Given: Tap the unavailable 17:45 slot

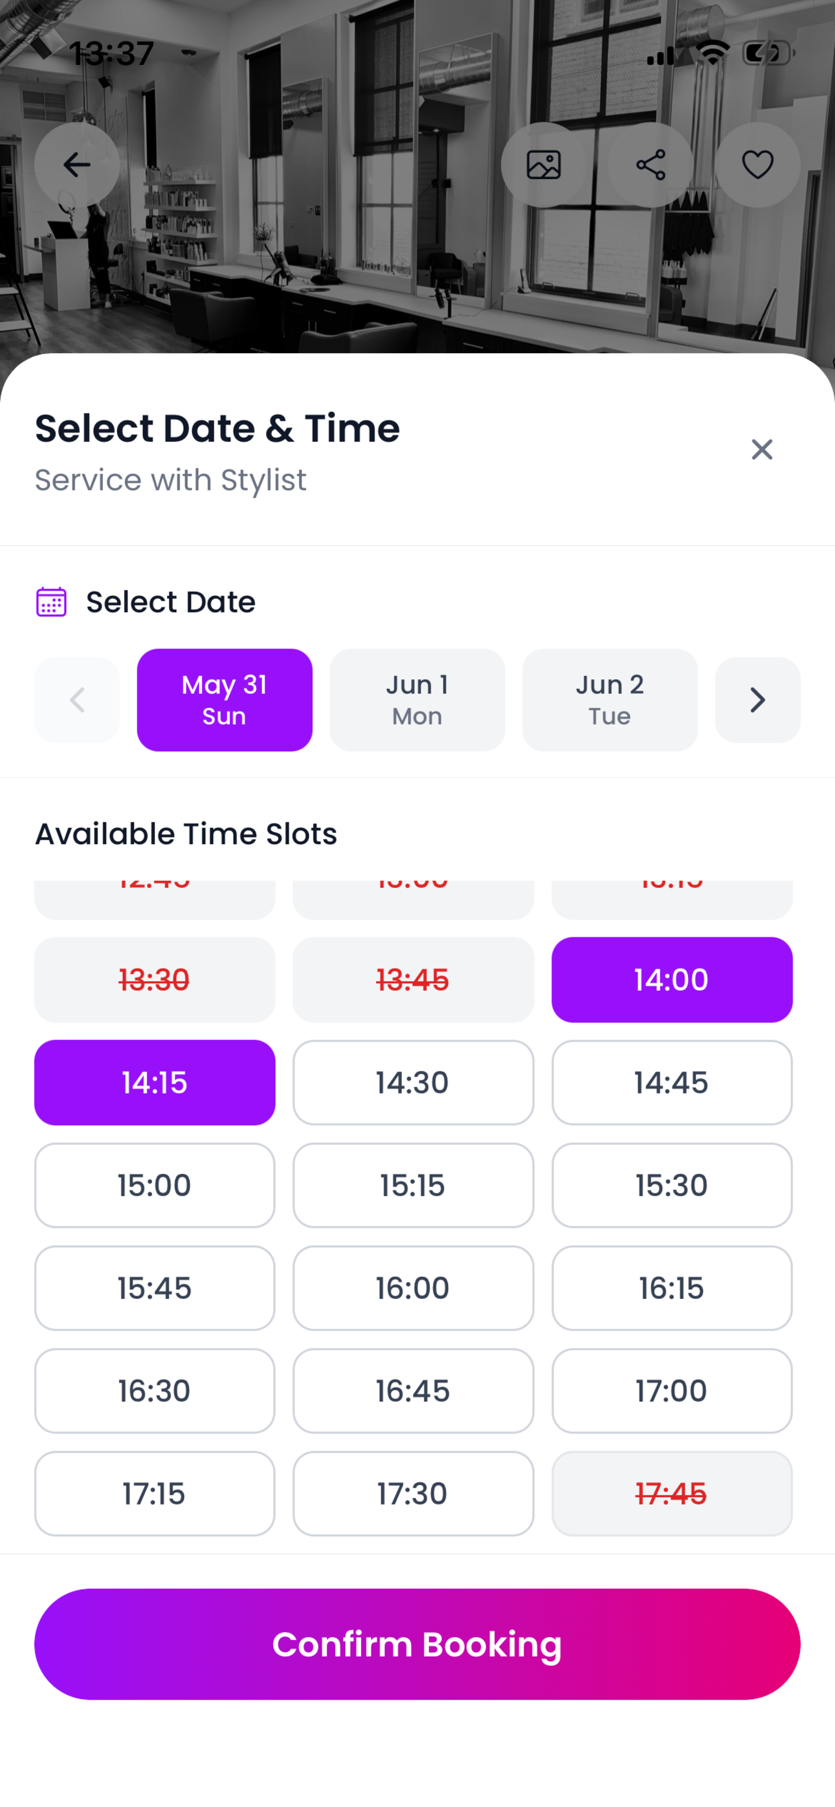Looking at the screenshot, I should [x=672, y=1493].
